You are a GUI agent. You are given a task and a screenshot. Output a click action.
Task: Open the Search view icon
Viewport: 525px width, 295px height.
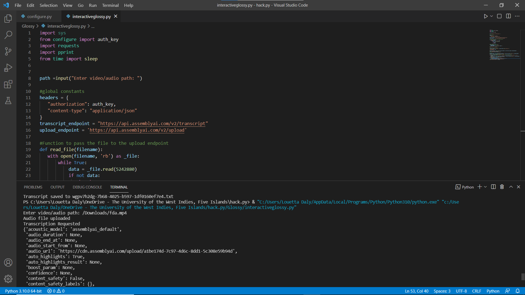(8, 35)
